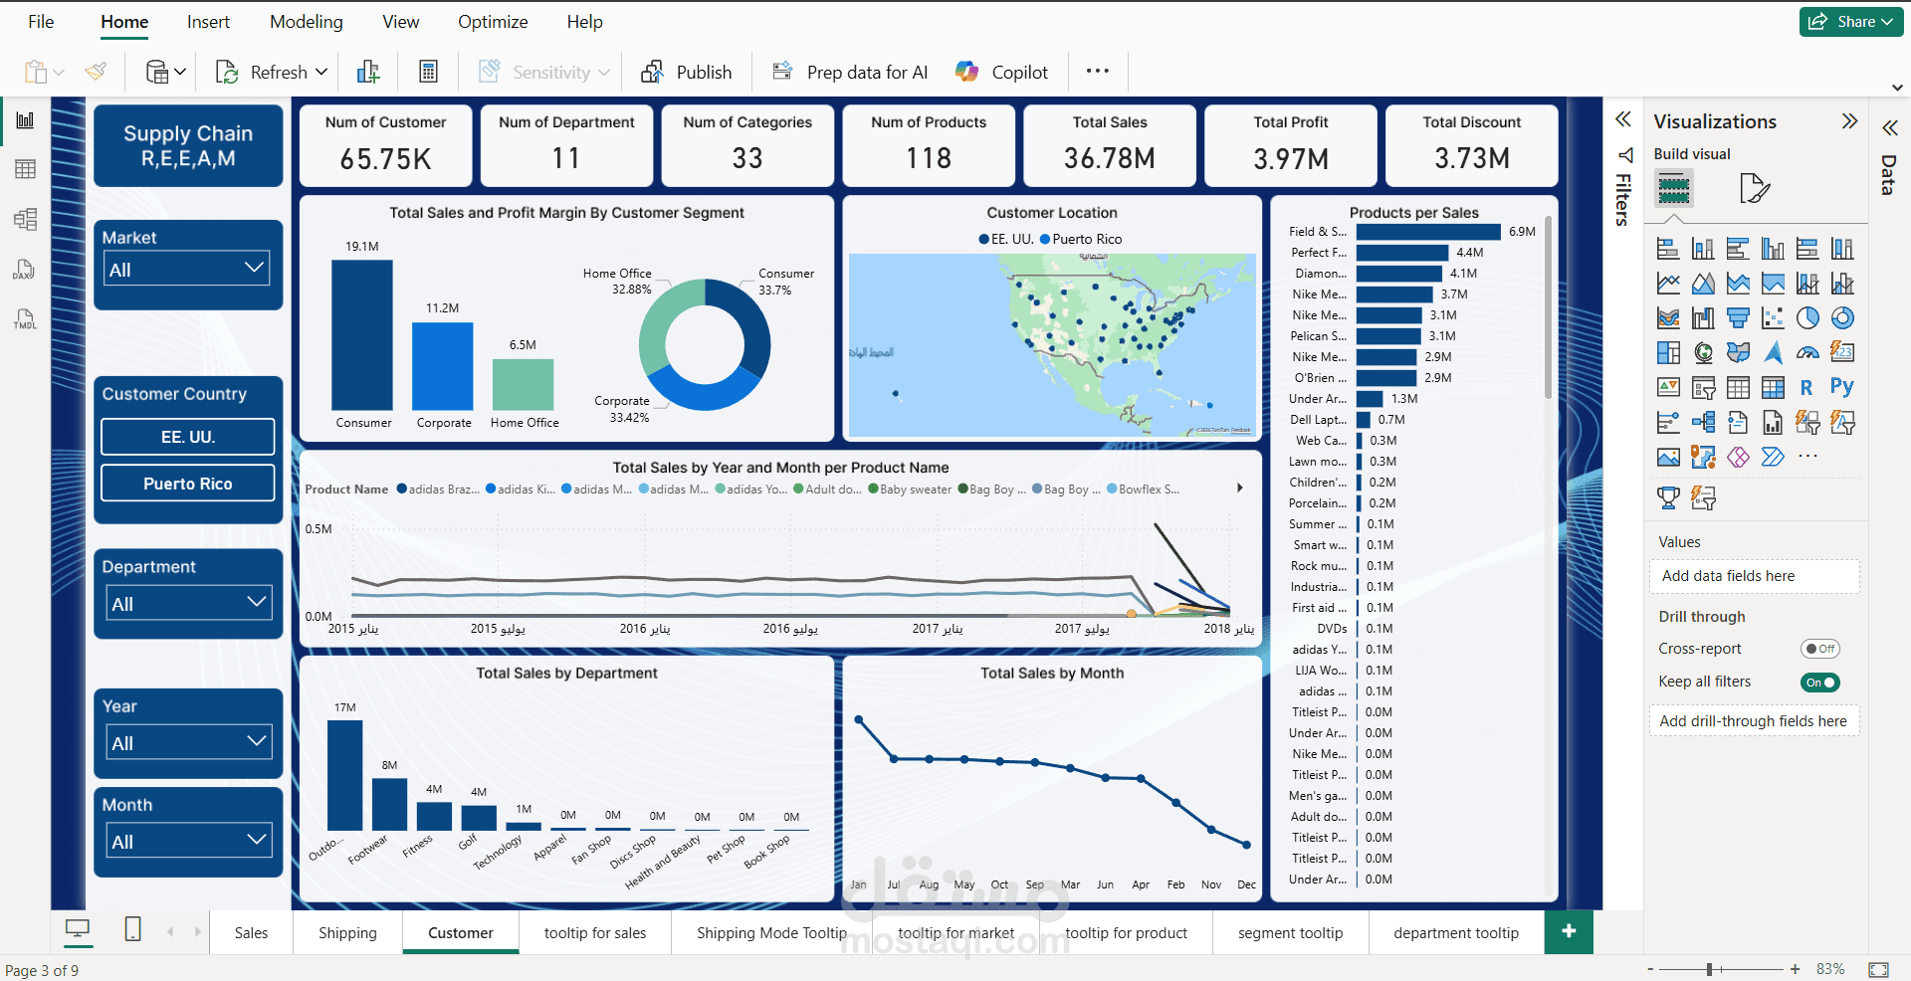The width and height of the screenshot is (1911, 981).
Task: Click the Share button
Action: tap(1851, 22)
